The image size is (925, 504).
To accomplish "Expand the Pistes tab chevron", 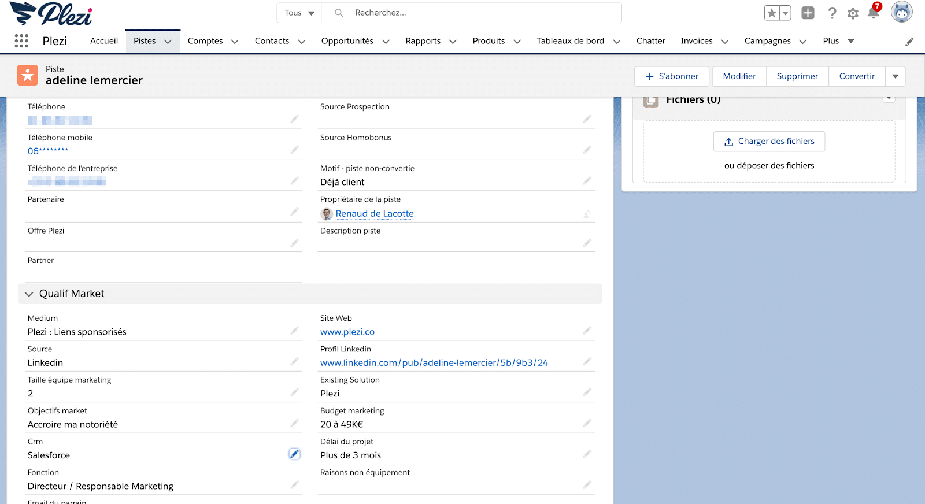I will (x=168, y=42).
